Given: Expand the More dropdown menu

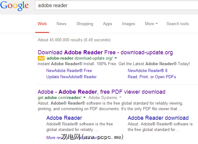Looking at the screenshot, I should click(x=151, y=24).
